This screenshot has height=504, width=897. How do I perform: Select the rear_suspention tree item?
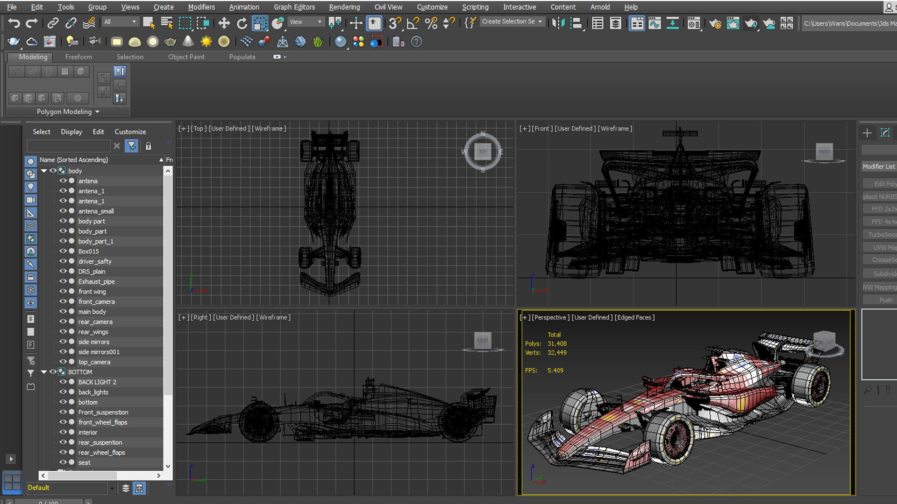[100, 442]
